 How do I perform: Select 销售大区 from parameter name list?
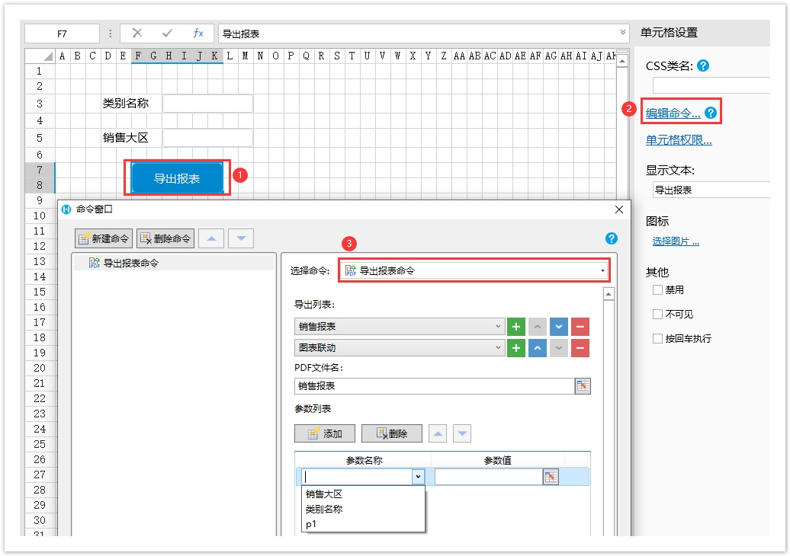324,494
